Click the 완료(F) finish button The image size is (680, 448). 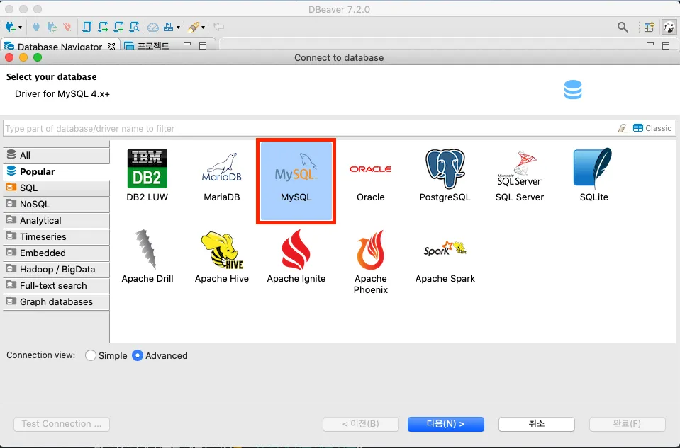pos(627,424)
